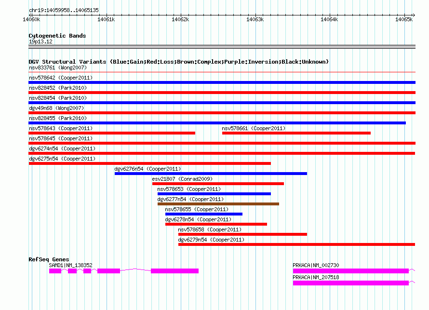Click the 14064k ruler tick label

tap(329, 19)
